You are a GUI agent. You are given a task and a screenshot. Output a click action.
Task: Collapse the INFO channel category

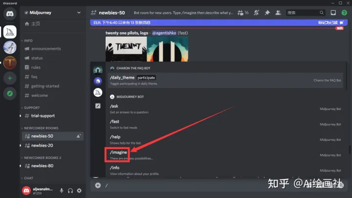(28, 41)
